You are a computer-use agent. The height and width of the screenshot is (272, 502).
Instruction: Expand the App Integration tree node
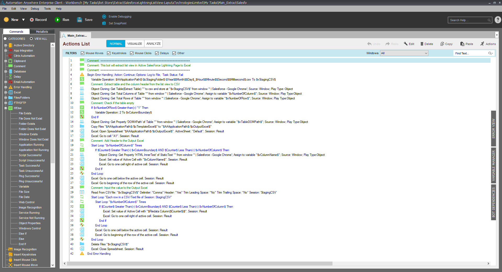coord(5,50)
